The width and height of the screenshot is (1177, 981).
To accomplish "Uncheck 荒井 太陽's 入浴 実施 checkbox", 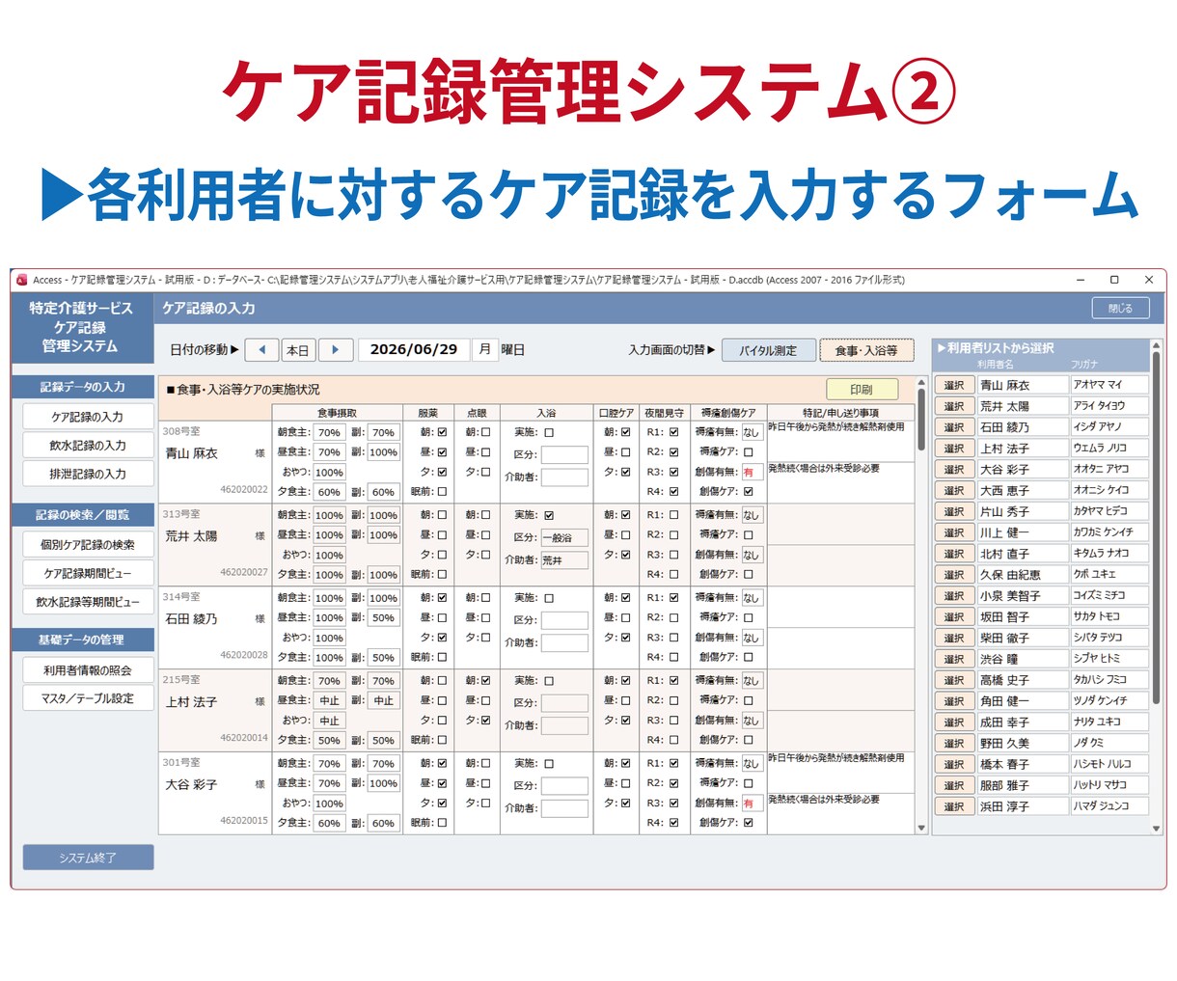I will [549, 516].
